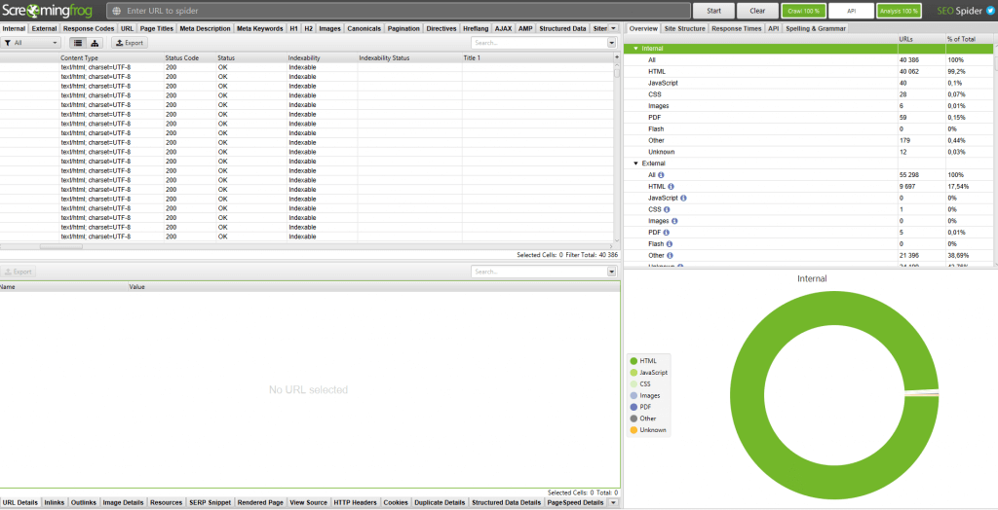The width and height of the screenshot is (998, 510).
Task: Switch to the Response Codes tab
Action: [x=89, y=28]
